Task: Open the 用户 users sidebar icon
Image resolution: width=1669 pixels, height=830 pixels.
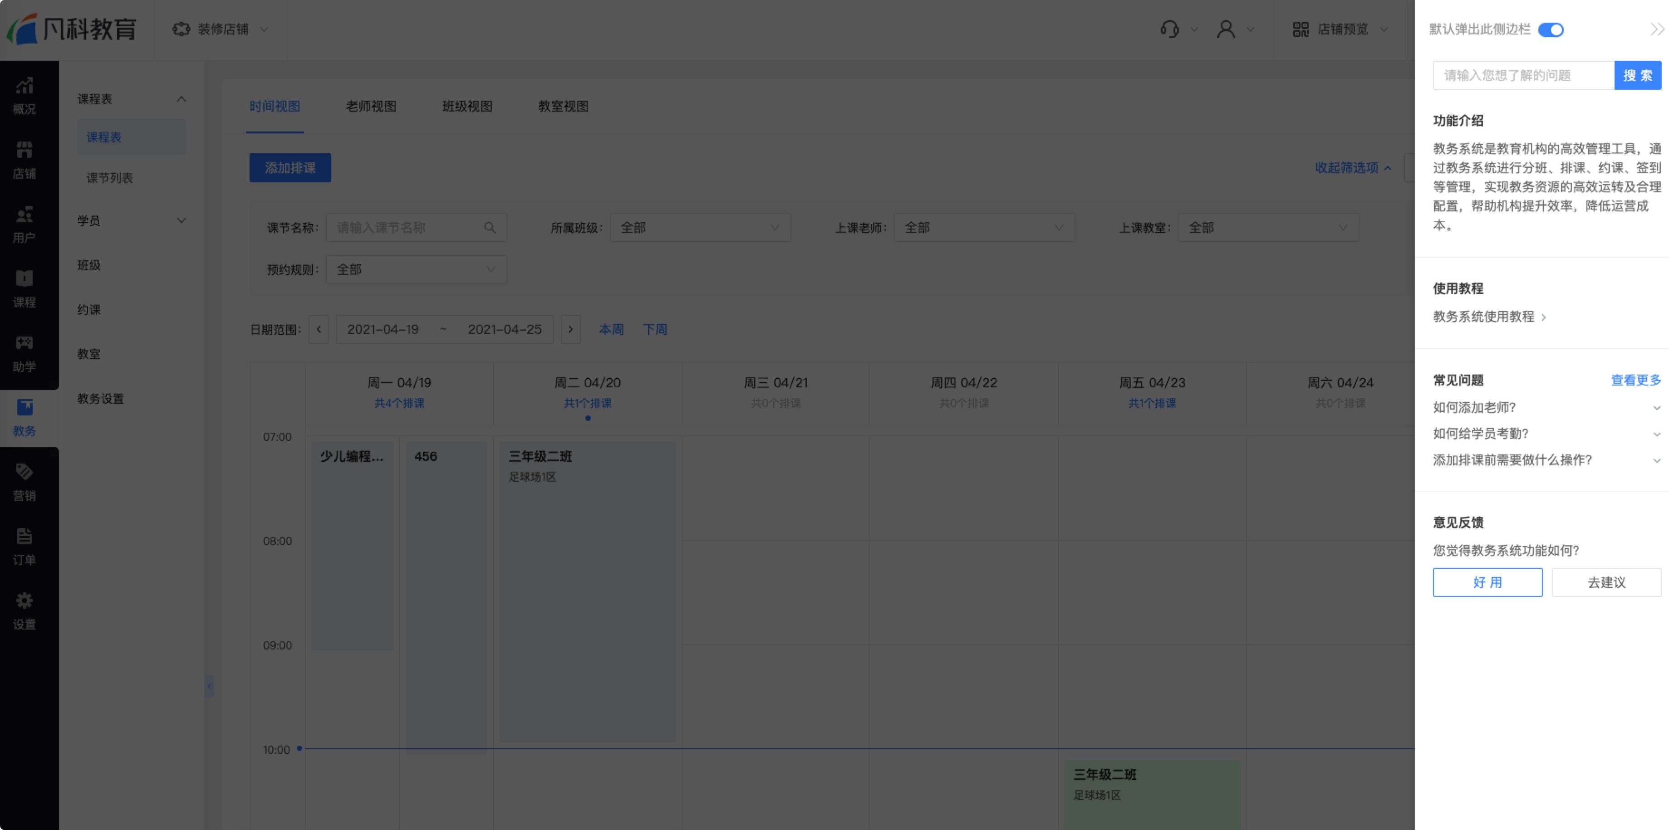Action: click(x=24, y=225)
